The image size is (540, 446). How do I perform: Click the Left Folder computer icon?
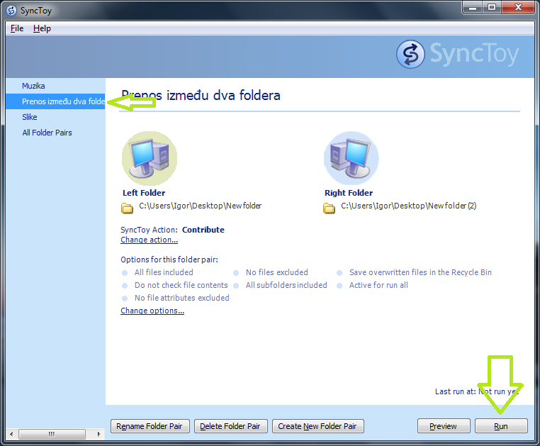click(150, 158)
